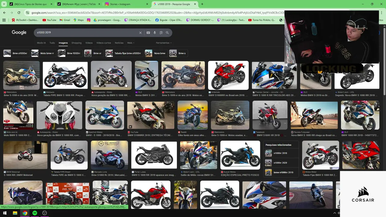The height and width of the screenshot is (217, 386).
Task: Switch to the Notícias tab
Action: pos(119,43)
